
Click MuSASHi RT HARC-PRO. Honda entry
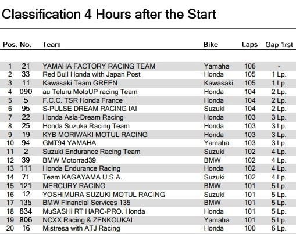click(94, 211)
